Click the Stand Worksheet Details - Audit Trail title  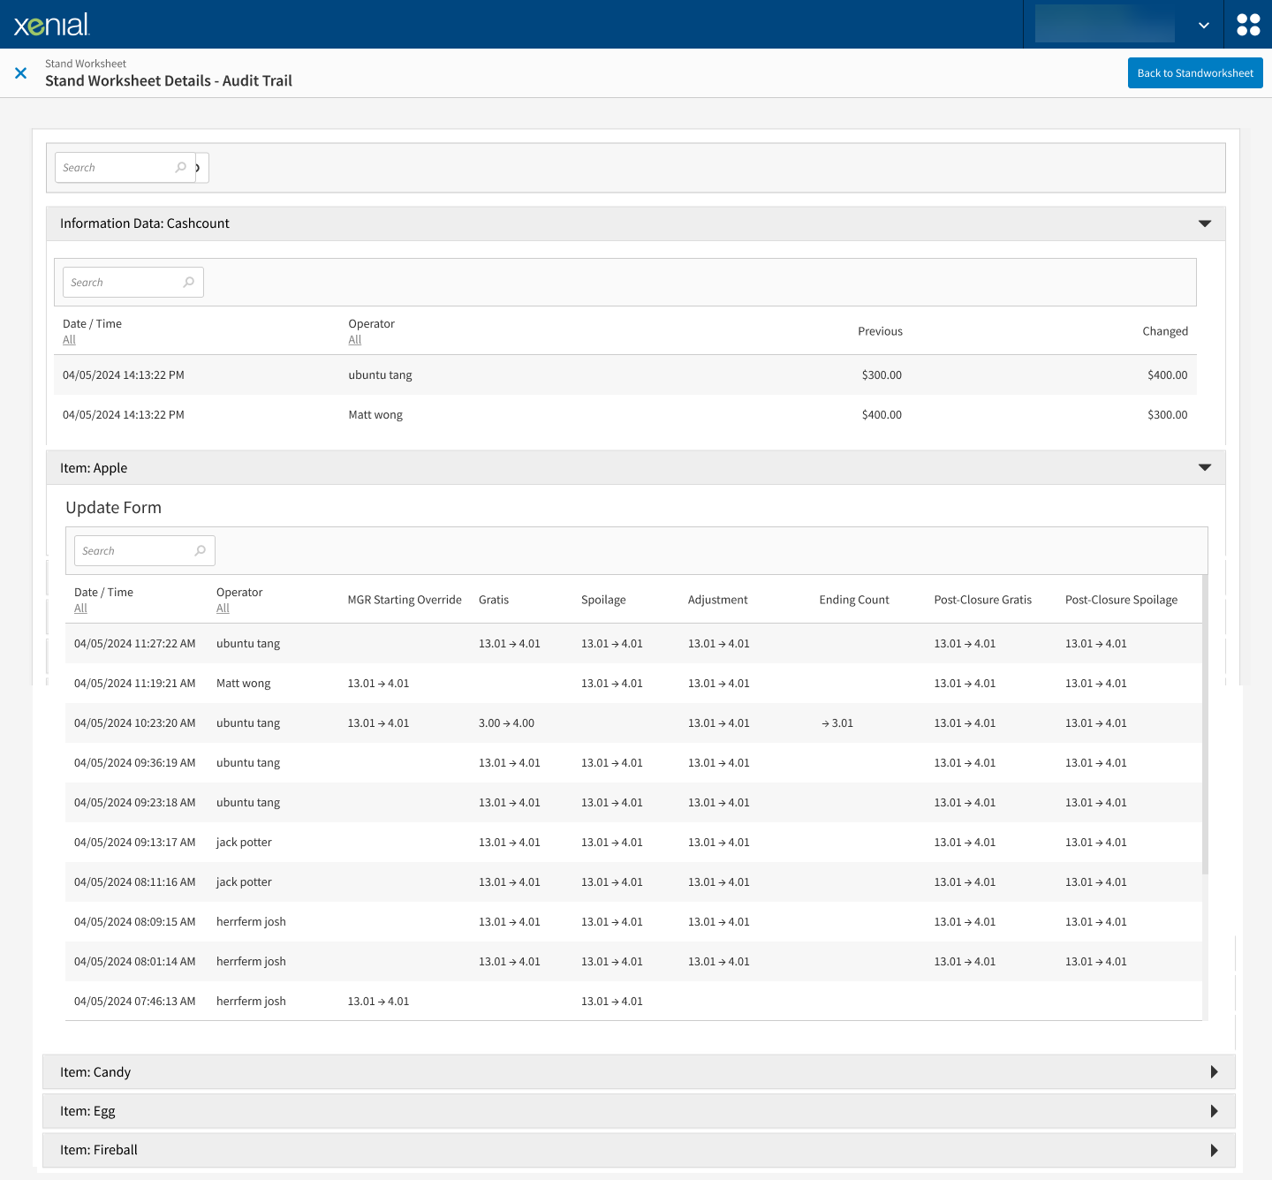tap(169, 80)
